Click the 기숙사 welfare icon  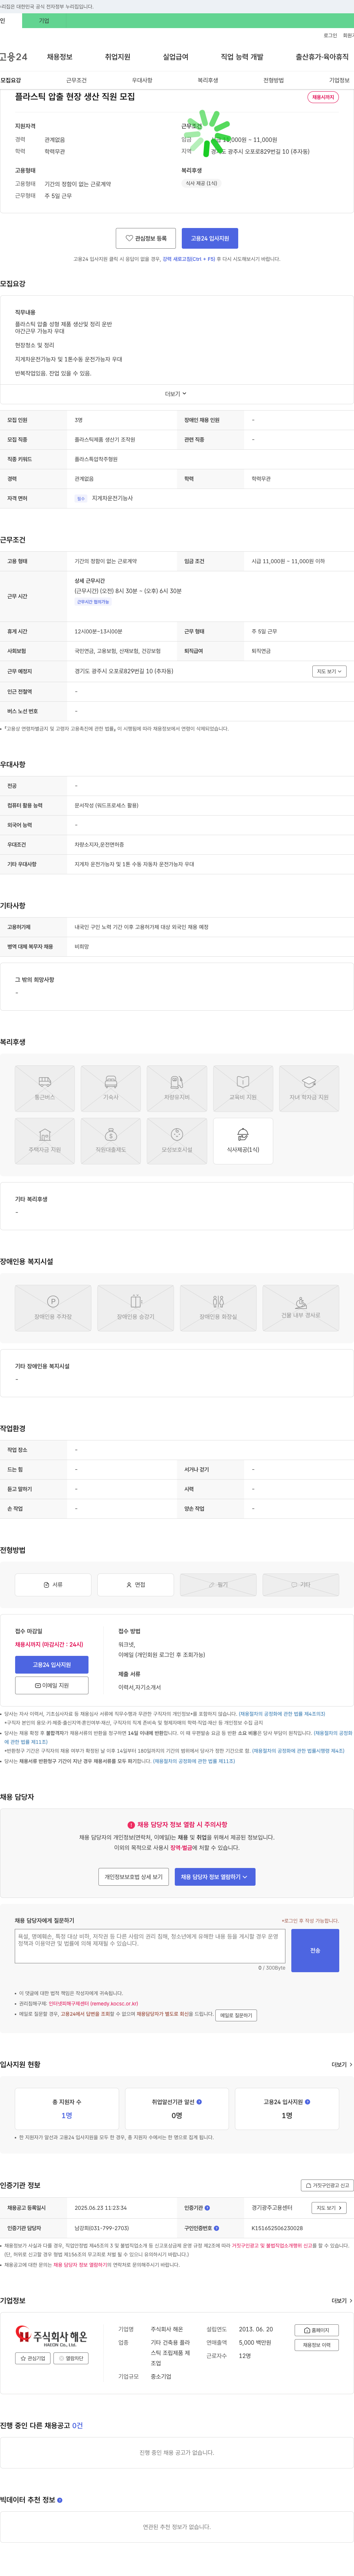[x=111, y=1088]
